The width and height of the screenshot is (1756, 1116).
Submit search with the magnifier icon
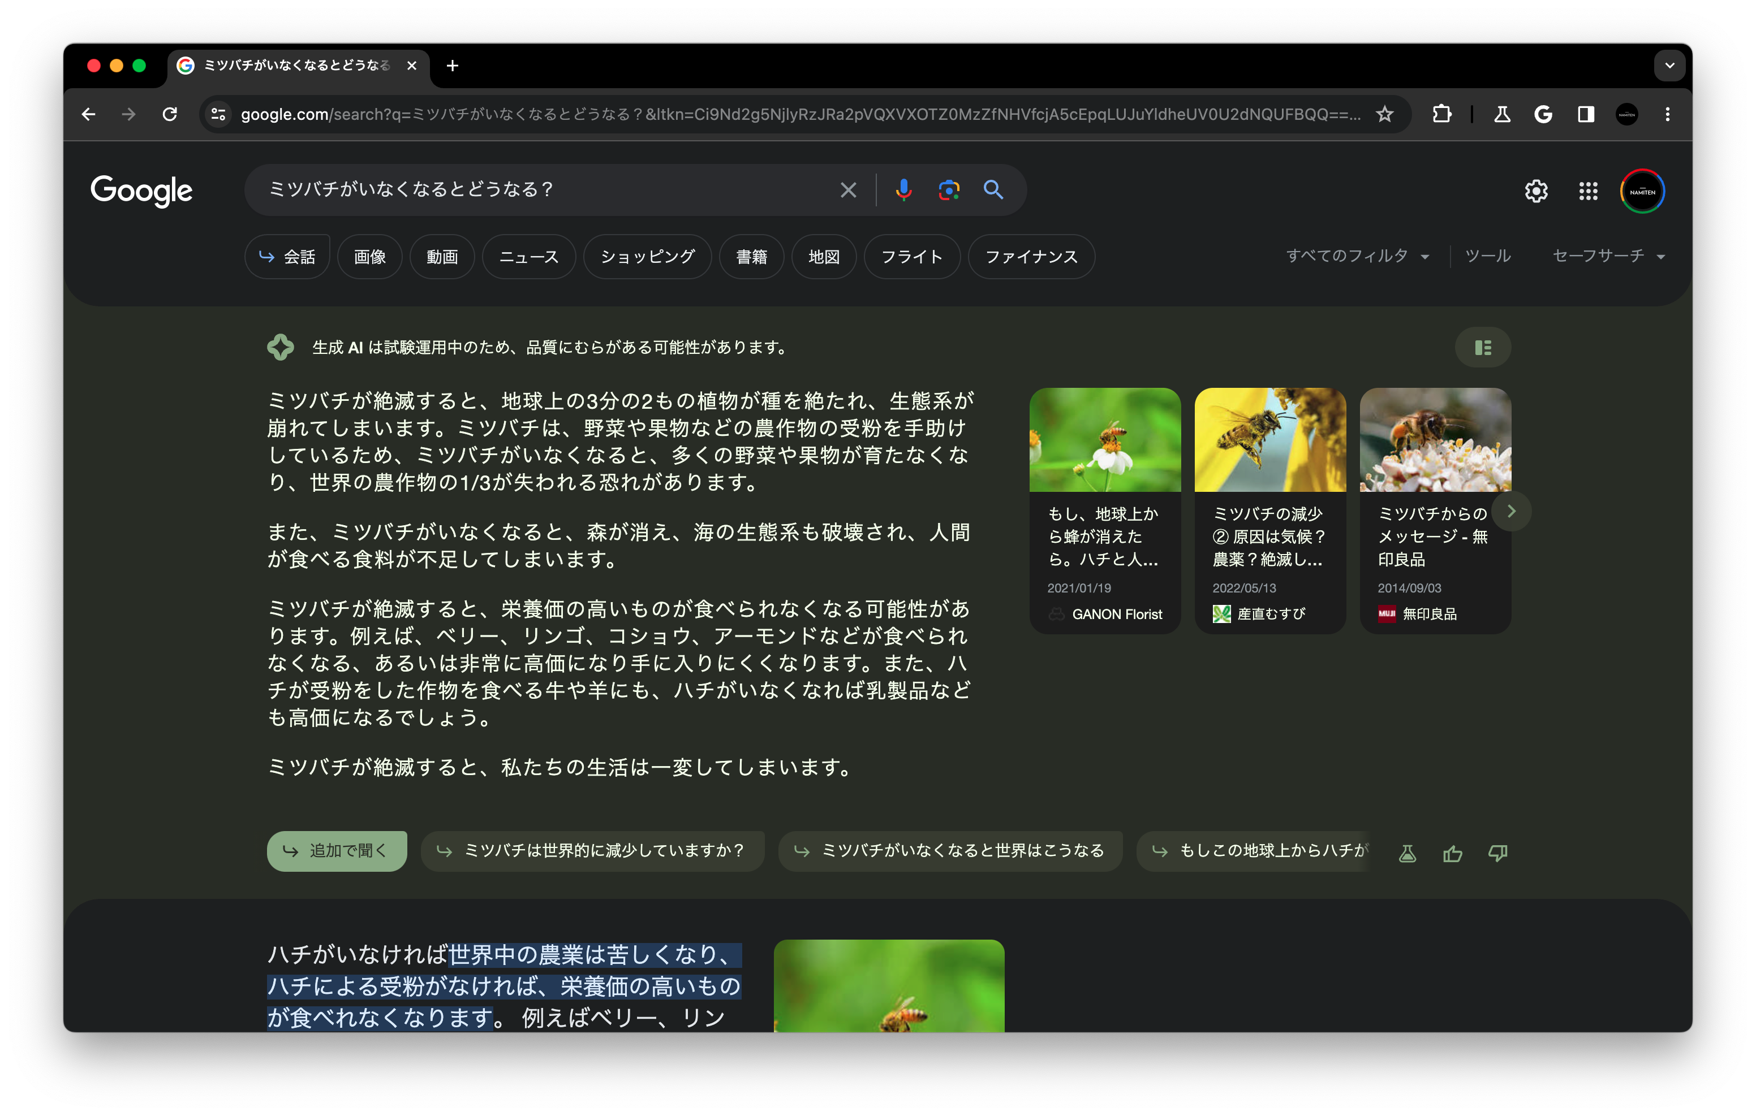coord(993,191)
